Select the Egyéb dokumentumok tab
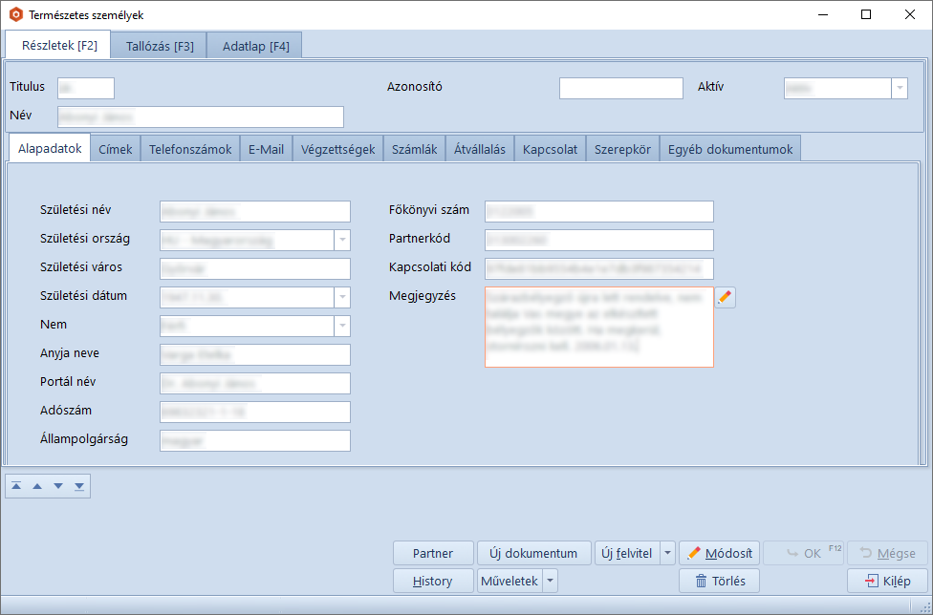This screenshot has height=615, width=933. [x=730, y=149]
